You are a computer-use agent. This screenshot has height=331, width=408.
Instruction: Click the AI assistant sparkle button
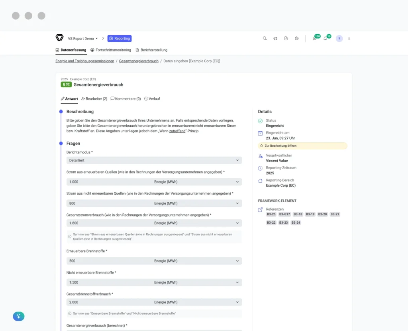18,316
